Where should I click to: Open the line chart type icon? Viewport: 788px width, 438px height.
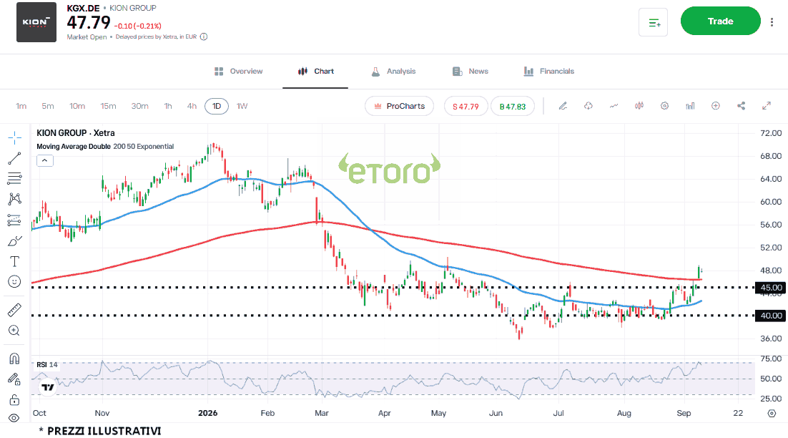[614, 106]
